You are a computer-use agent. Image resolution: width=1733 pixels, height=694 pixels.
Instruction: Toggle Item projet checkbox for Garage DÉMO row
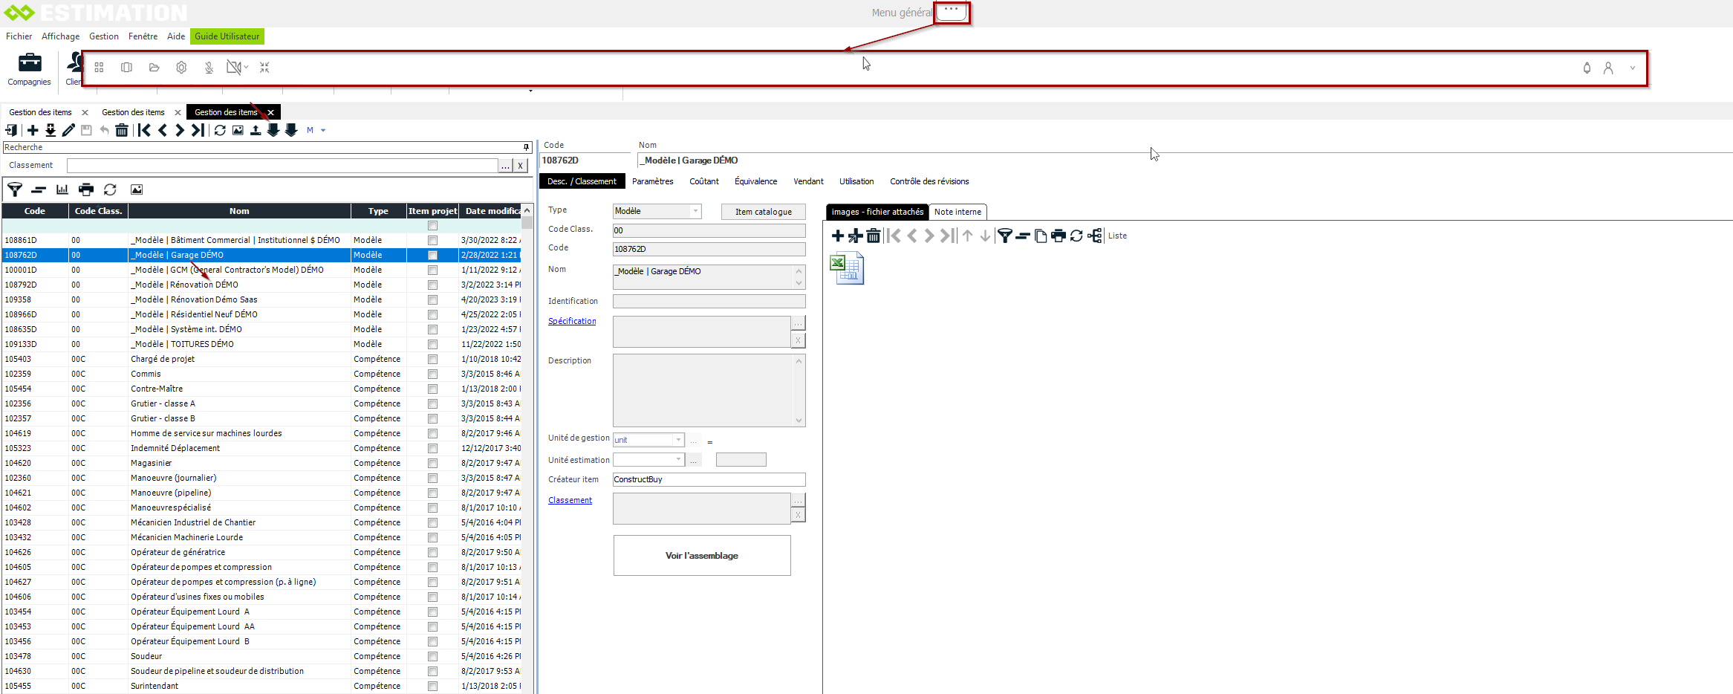pyautogui.click(x=432, y=255)
